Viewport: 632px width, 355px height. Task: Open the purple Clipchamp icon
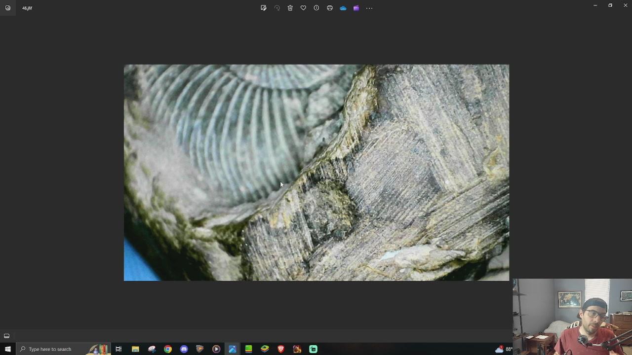point(356,8)
